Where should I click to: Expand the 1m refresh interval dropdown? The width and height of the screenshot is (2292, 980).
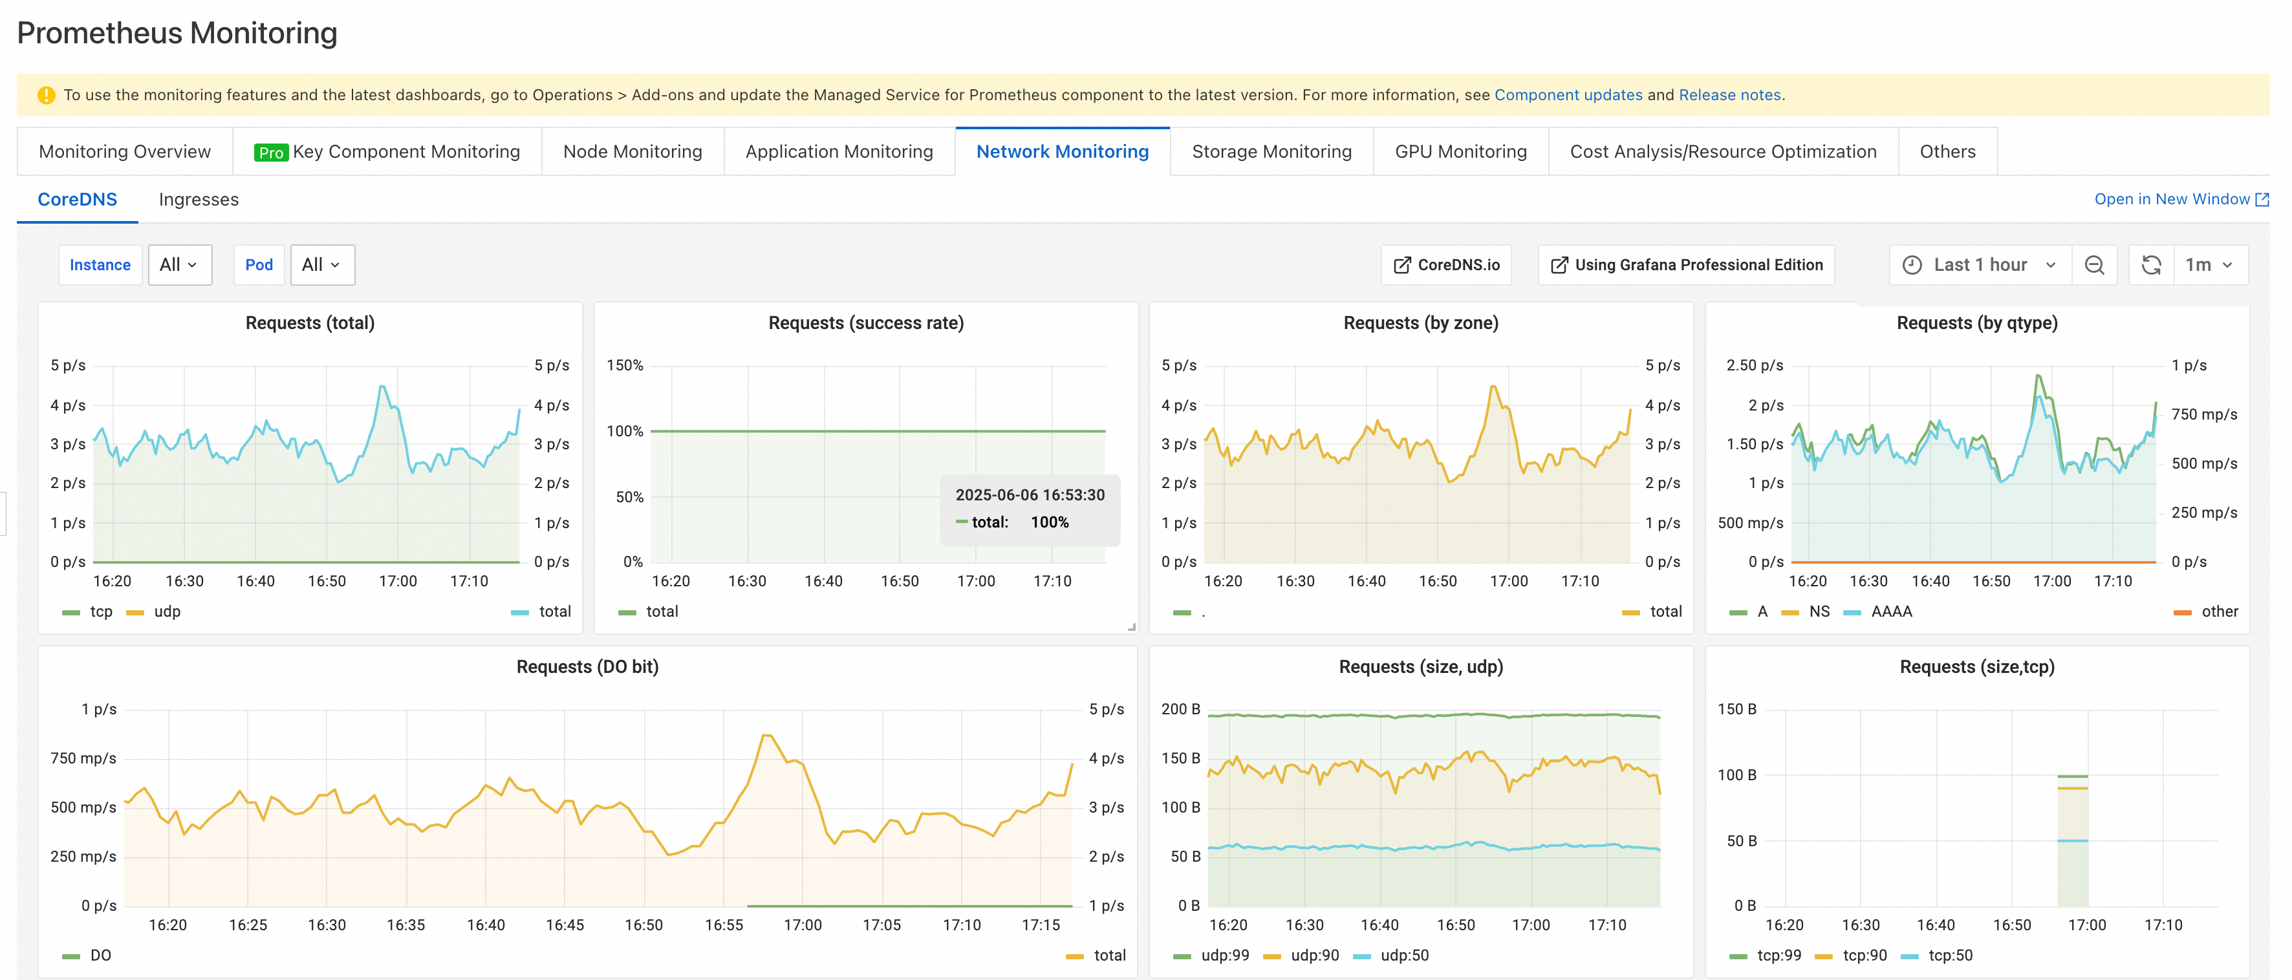tap(2209, 265)
